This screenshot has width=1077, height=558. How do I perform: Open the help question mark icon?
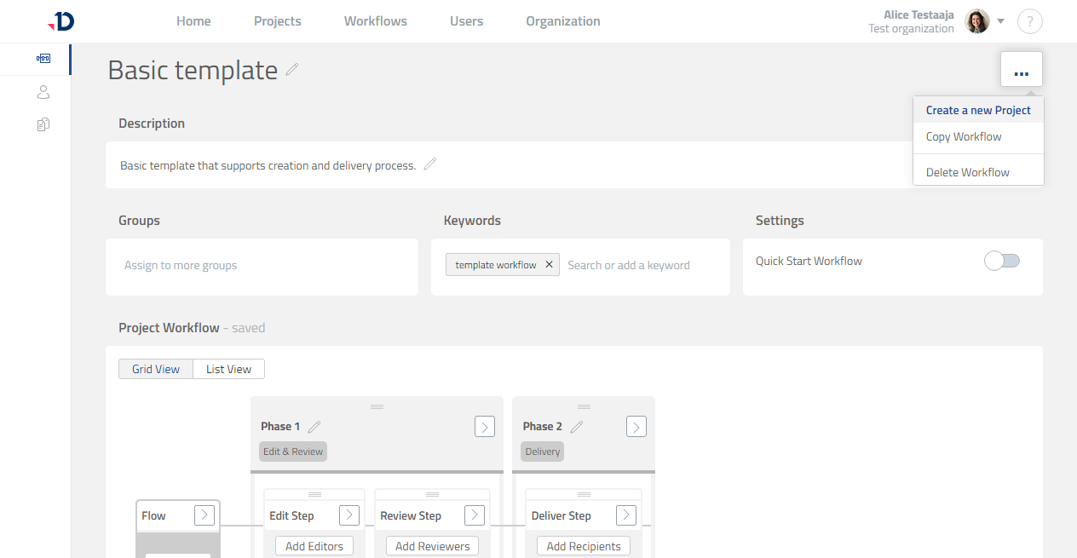pyautogui.click(x=1029, y=20)
